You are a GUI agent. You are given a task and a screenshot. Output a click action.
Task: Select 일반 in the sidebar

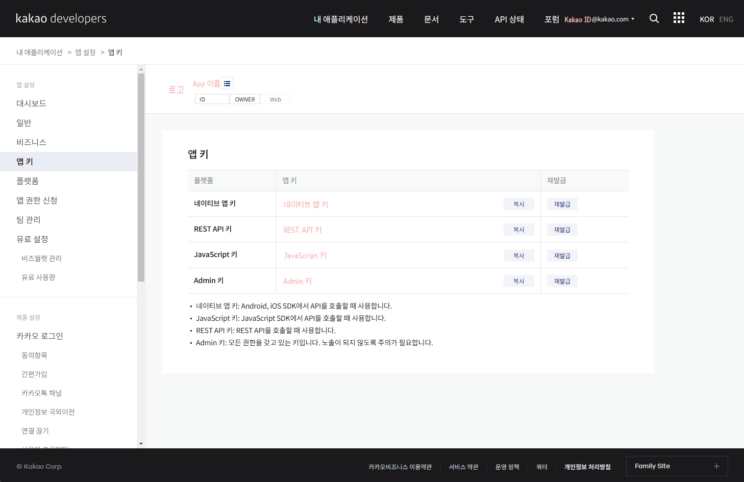pyautogui.click(x=68, y=123)
